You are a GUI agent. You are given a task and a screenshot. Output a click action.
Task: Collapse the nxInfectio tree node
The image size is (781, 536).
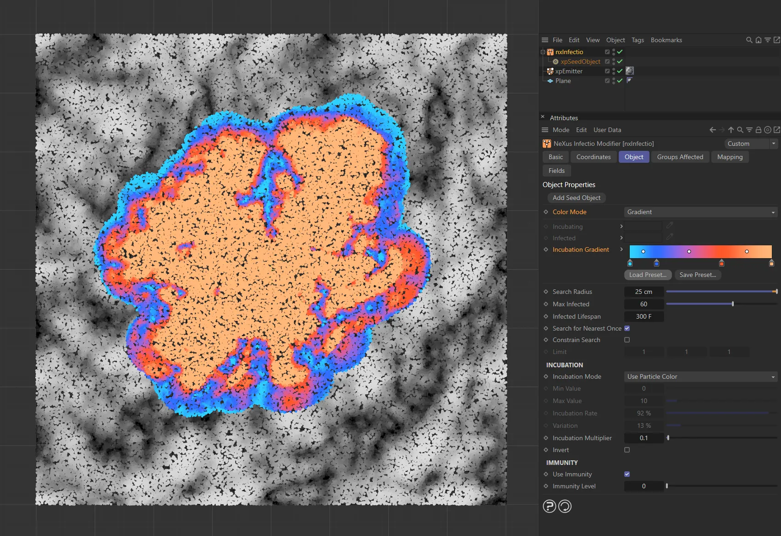543,52
